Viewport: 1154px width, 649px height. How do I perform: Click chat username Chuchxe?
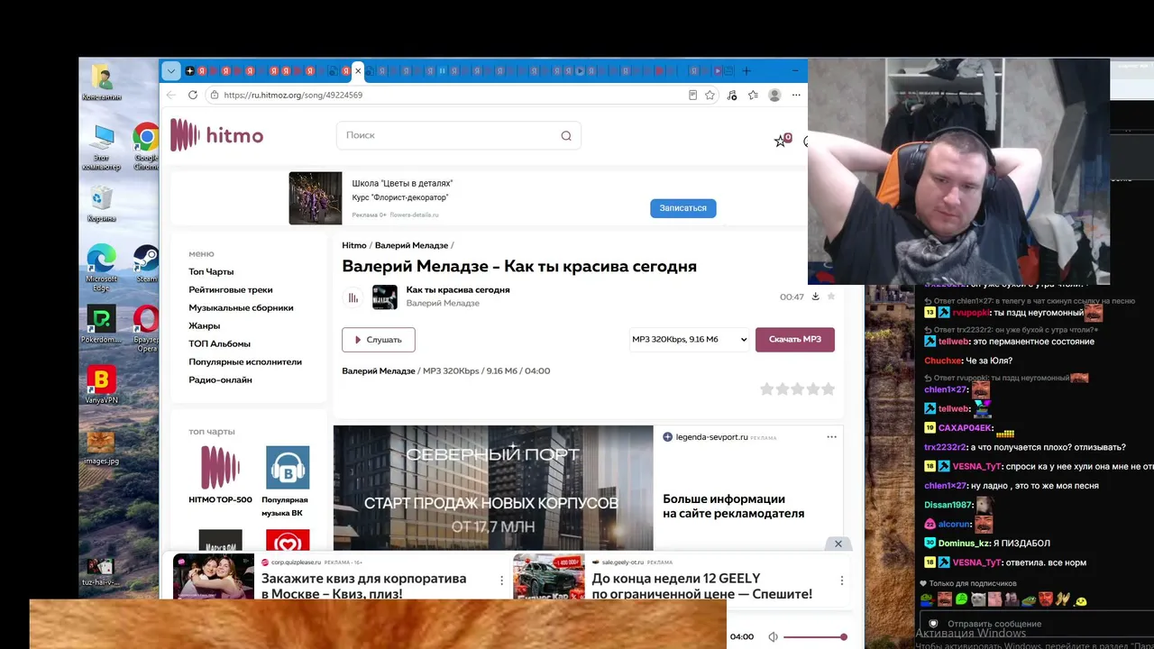click(943, 361)
